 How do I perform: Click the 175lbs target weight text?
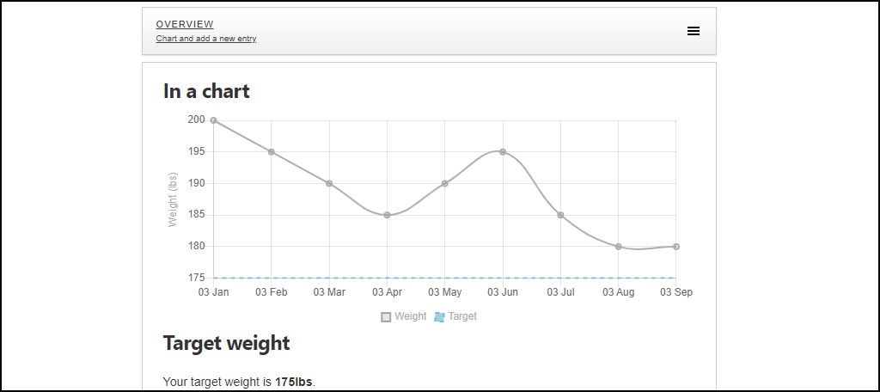pyautogui.click(x=293, y=383)
